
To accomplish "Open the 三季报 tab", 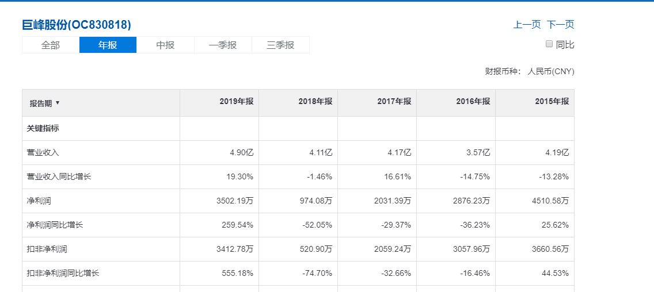I will 280,45.
